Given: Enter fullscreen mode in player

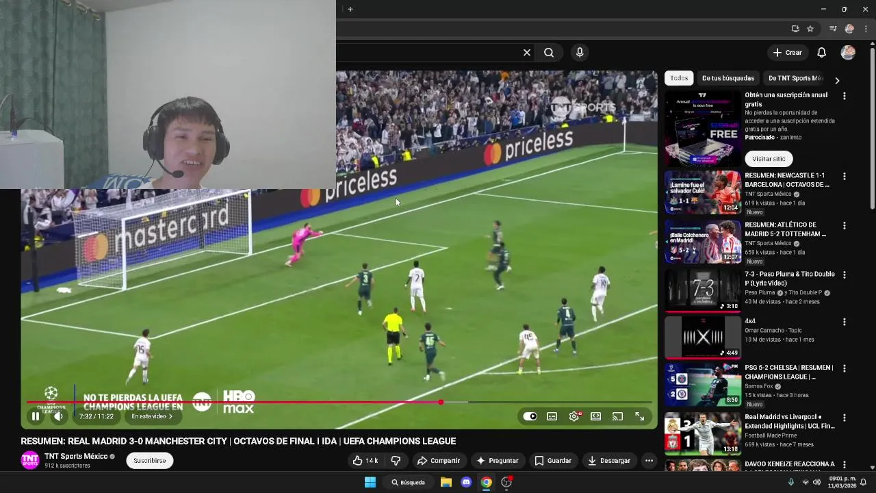Looking at the screenshot, I should click(x=639, y=416).
